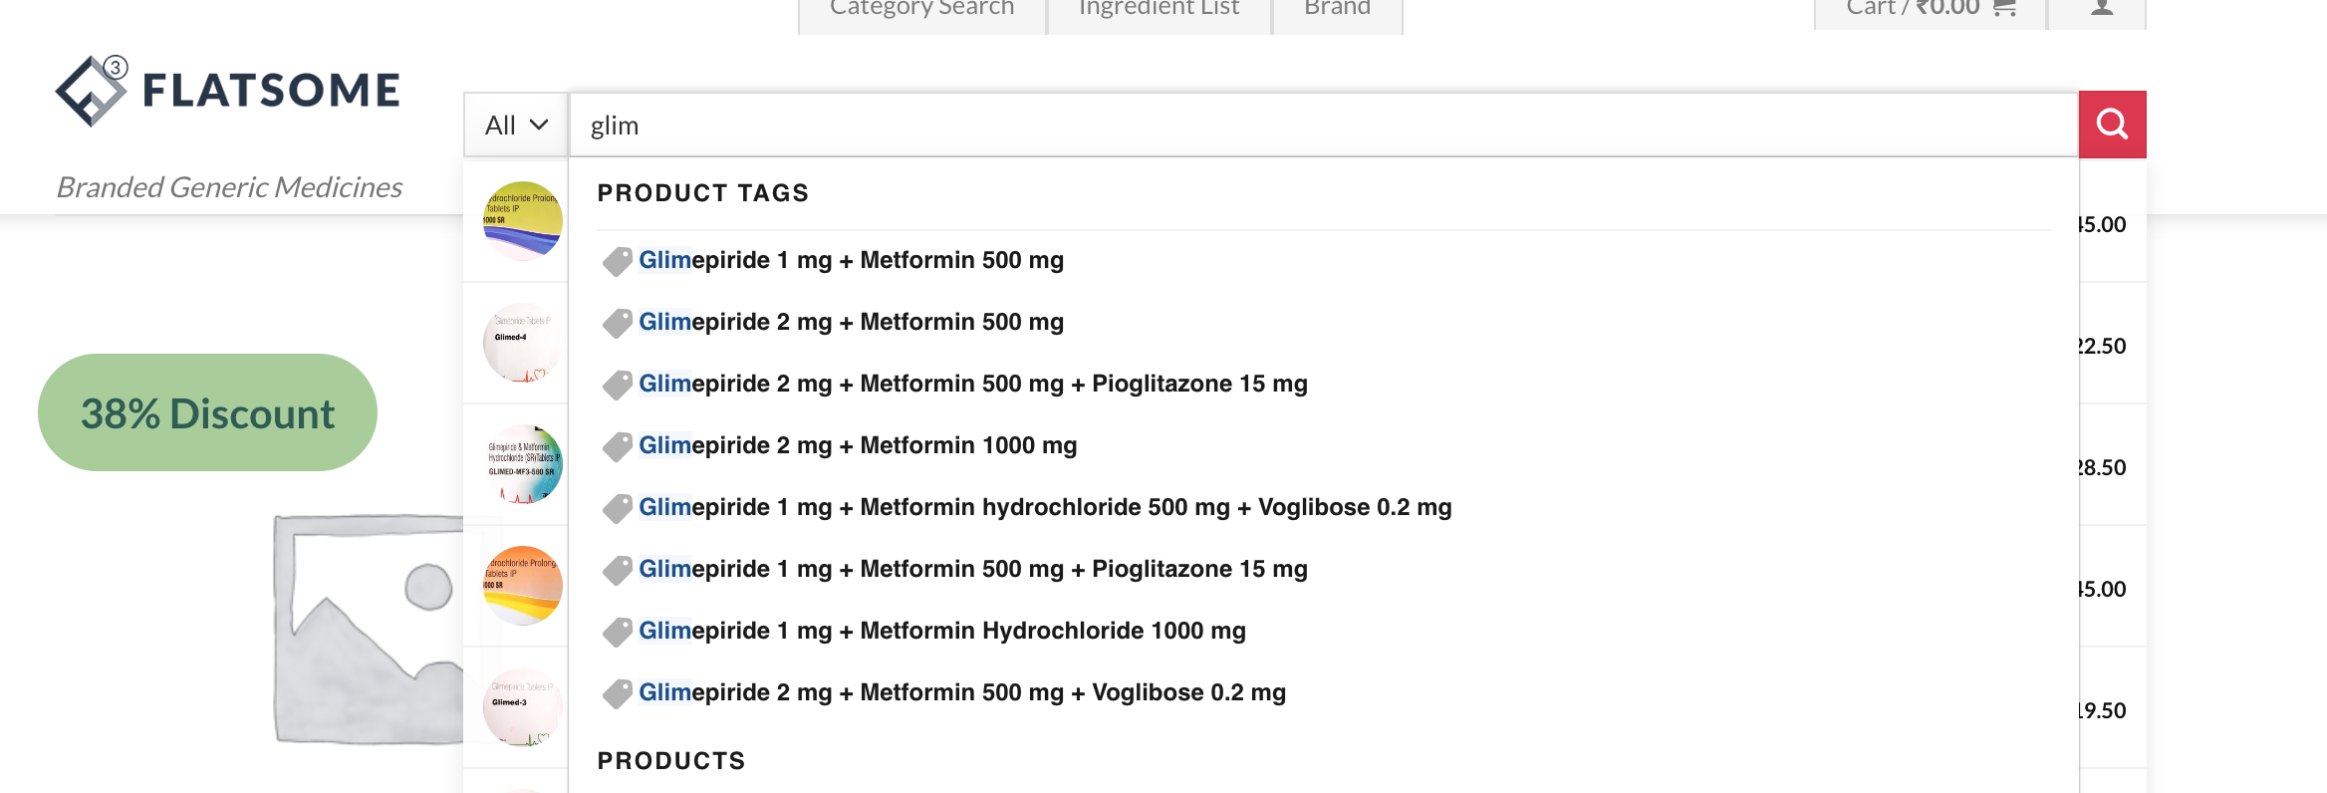Open the All category dropdown
Screen dimensions: 2327x793
tap(515, 125)
